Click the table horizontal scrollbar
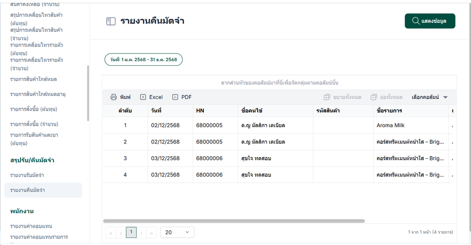This screenshot has width=471, height=245. click(234, 221)
